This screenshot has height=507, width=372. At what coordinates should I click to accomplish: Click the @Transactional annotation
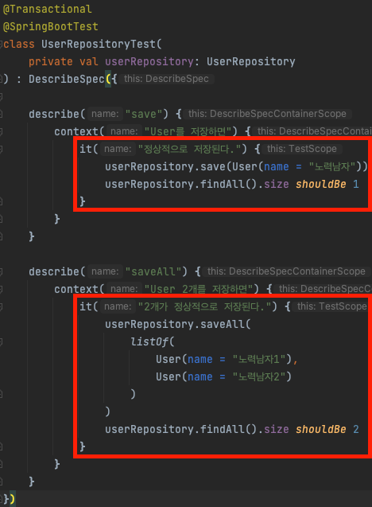[47, 10]
